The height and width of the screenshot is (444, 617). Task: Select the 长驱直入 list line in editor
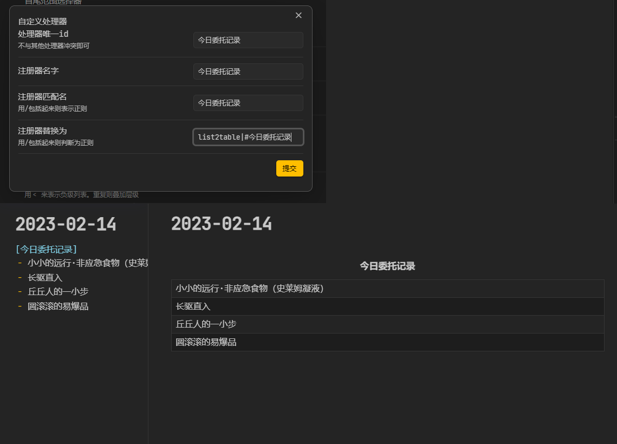click(x=45, y=277)
